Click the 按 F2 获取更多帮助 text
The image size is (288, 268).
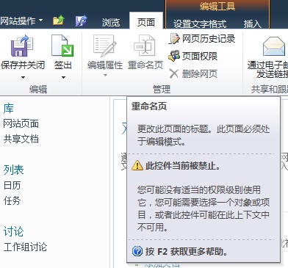pos(187,251)
